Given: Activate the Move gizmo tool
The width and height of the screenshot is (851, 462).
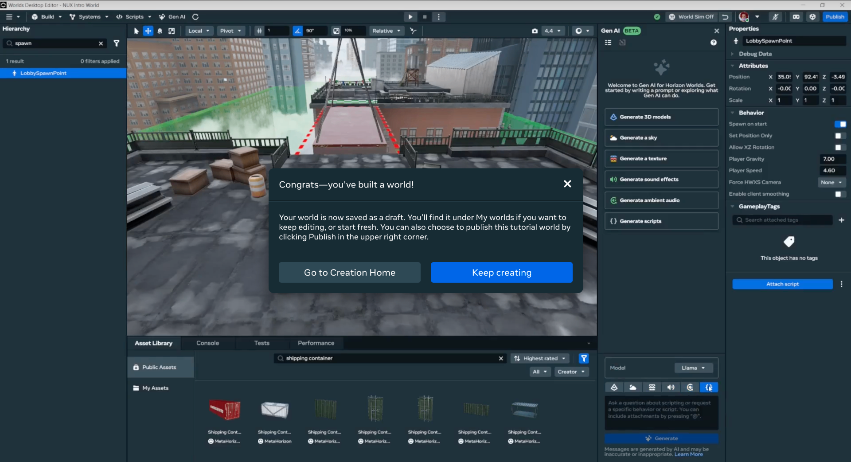Looking at the screenshot, I should click(x=148, y=31).
